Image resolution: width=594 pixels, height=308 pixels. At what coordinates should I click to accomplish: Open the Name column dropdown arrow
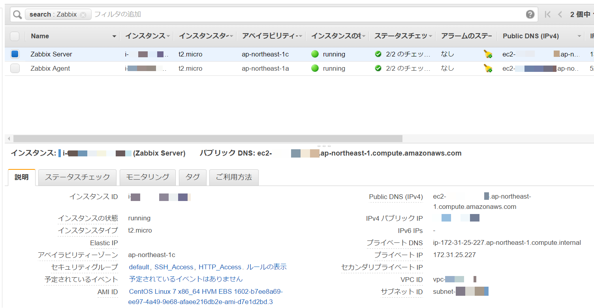pos(115,36)
